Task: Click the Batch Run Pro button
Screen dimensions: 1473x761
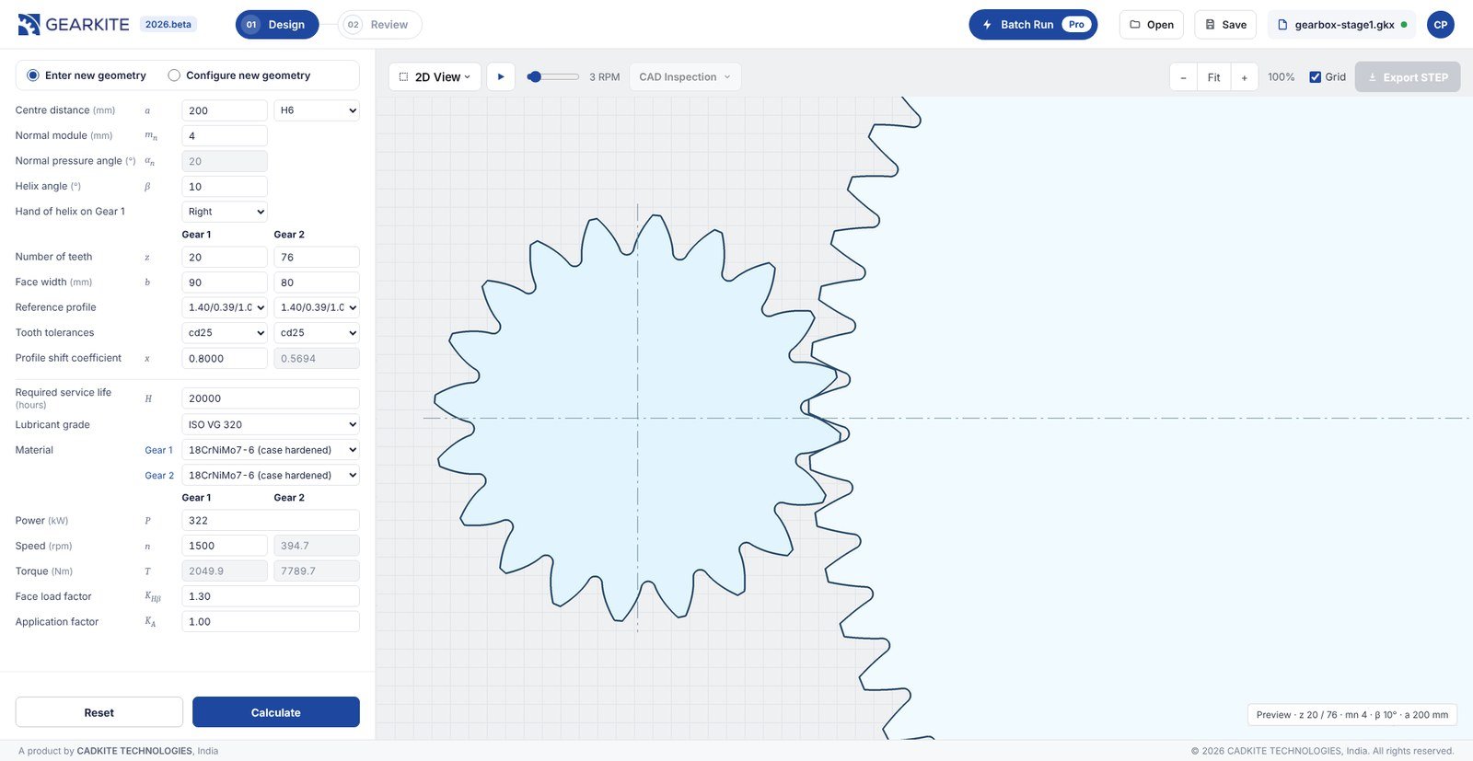Action: (x=1033, y=25)
